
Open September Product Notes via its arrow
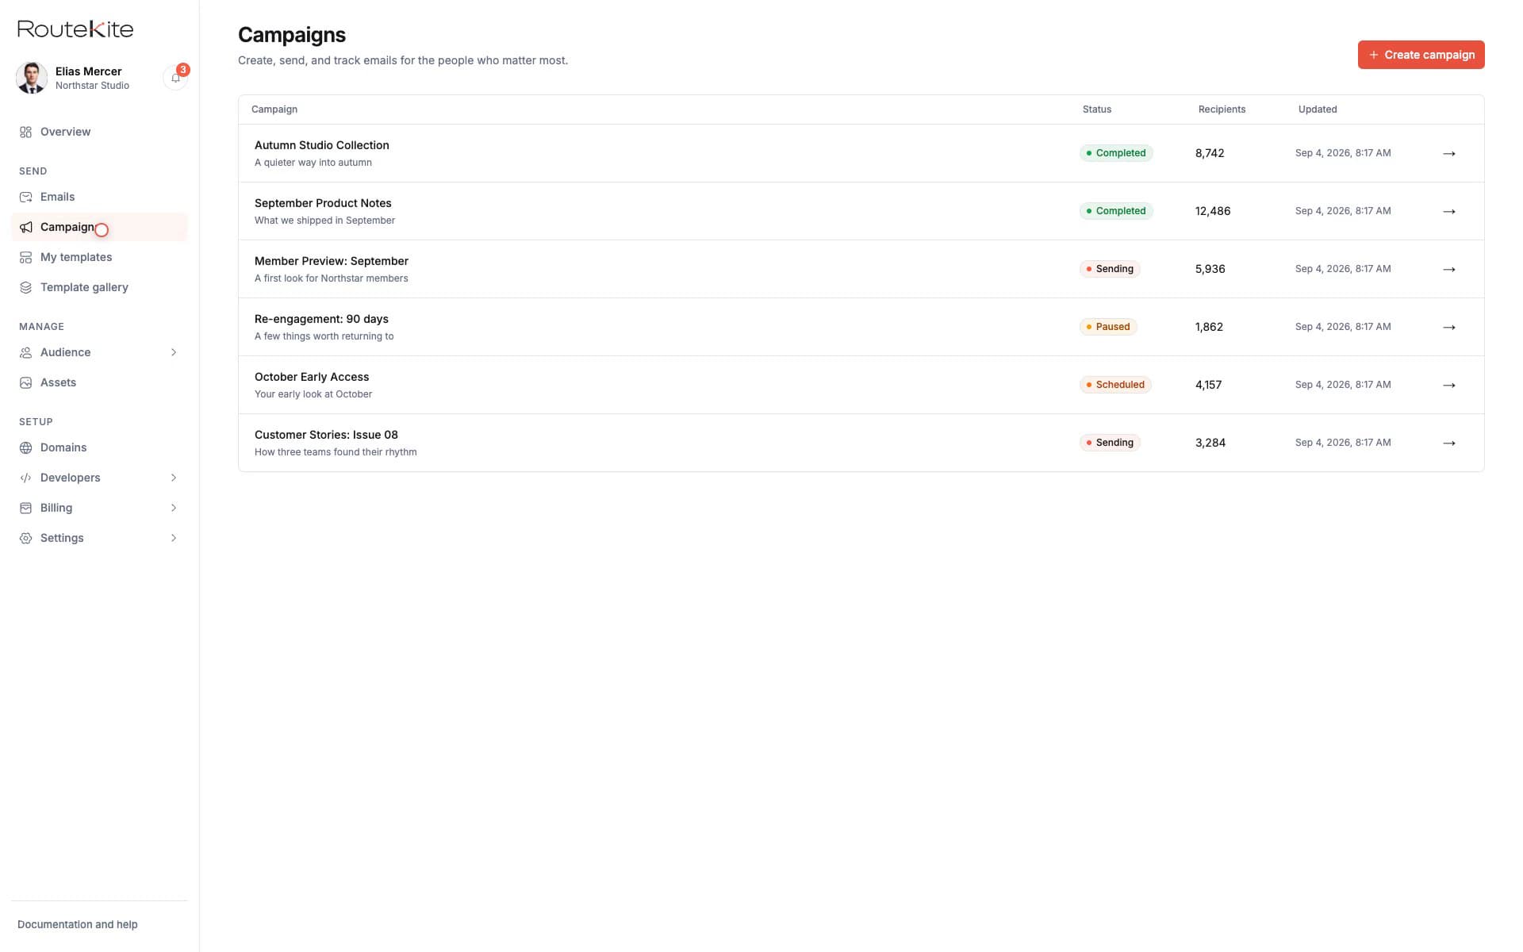click(1449, 211)
